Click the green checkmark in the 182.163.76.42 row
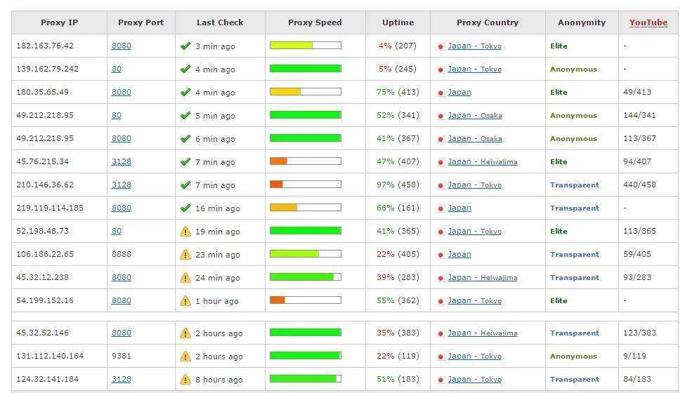The image size is (685, 393). point(185,46)
